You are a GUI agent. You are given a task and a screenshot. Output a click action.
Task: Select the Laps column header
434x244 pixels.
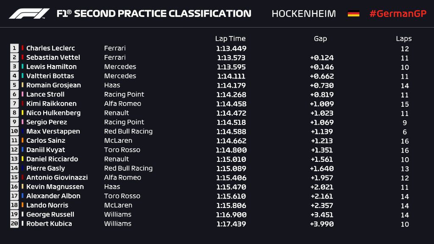tap(404, 39)
